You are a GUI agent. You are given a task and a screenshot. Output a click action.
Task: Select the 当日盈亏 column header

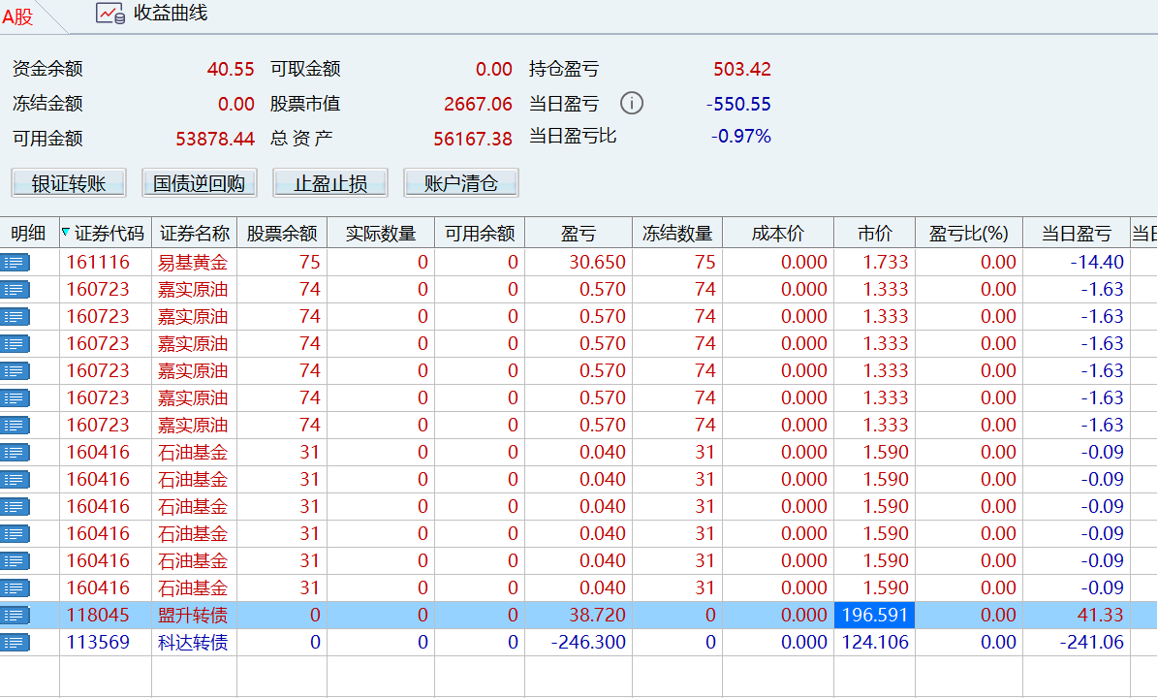(x=1076, y=234)
